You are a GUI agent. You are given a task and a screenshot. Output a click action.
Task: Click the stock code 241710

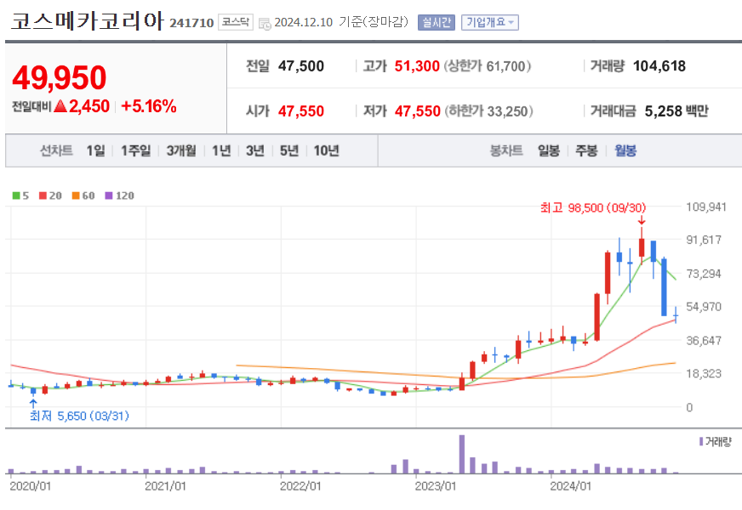pos(191,23)
